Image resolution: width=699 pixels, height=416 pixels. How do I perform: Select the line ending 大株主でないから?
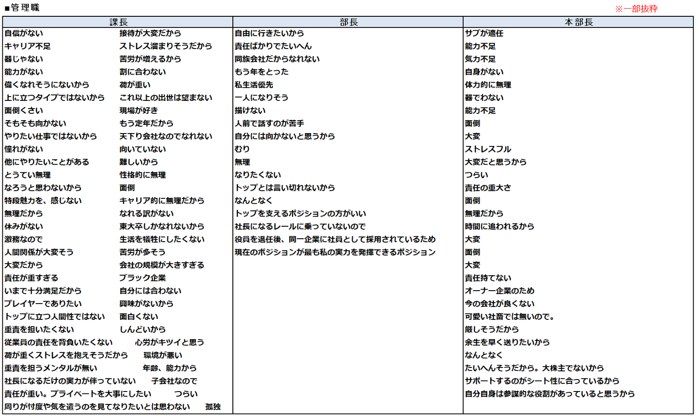click(534, 368)
